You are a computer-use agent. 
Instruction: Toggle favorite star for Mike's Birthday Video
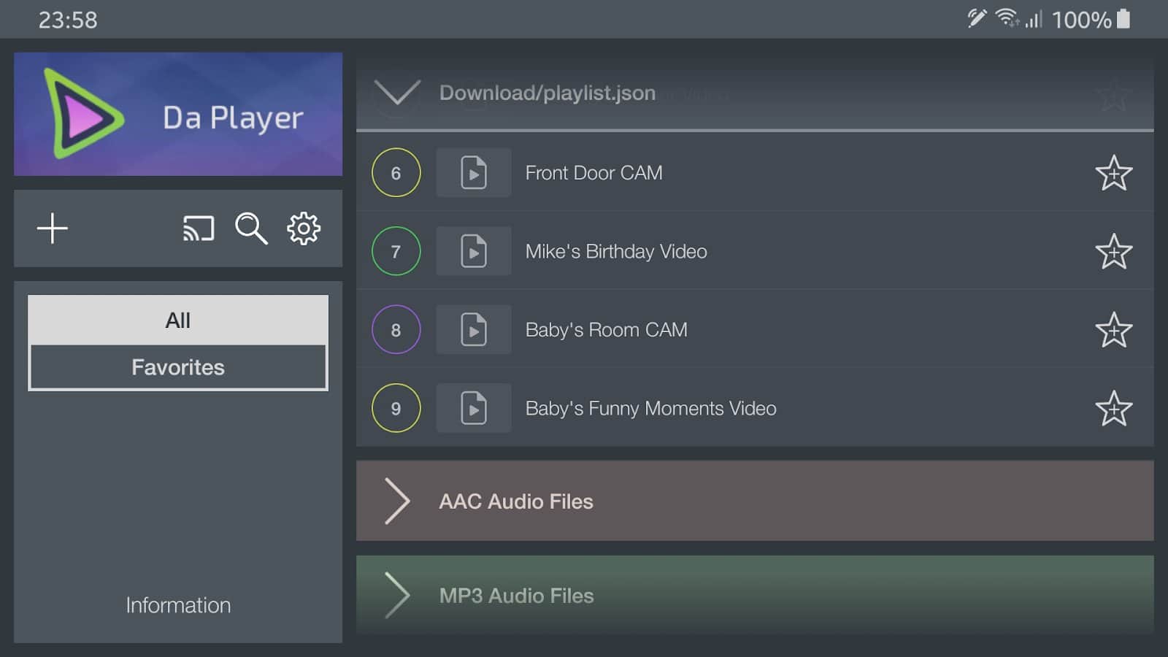click(x=1113, y=252)
